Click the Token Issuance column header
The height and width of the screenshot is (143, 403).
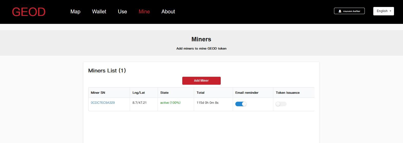click(288, 93)
